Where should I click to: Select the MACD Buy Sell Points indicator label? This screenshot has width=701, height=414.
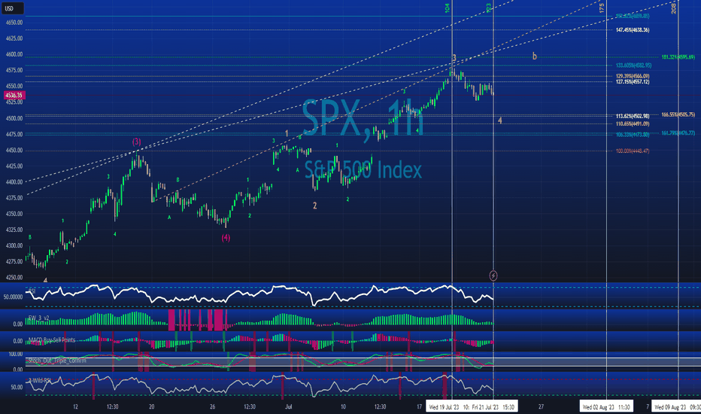click(51, 340)
